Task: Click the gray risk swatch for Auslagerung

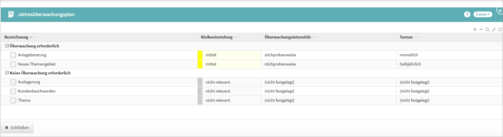Action: point(200,82)
